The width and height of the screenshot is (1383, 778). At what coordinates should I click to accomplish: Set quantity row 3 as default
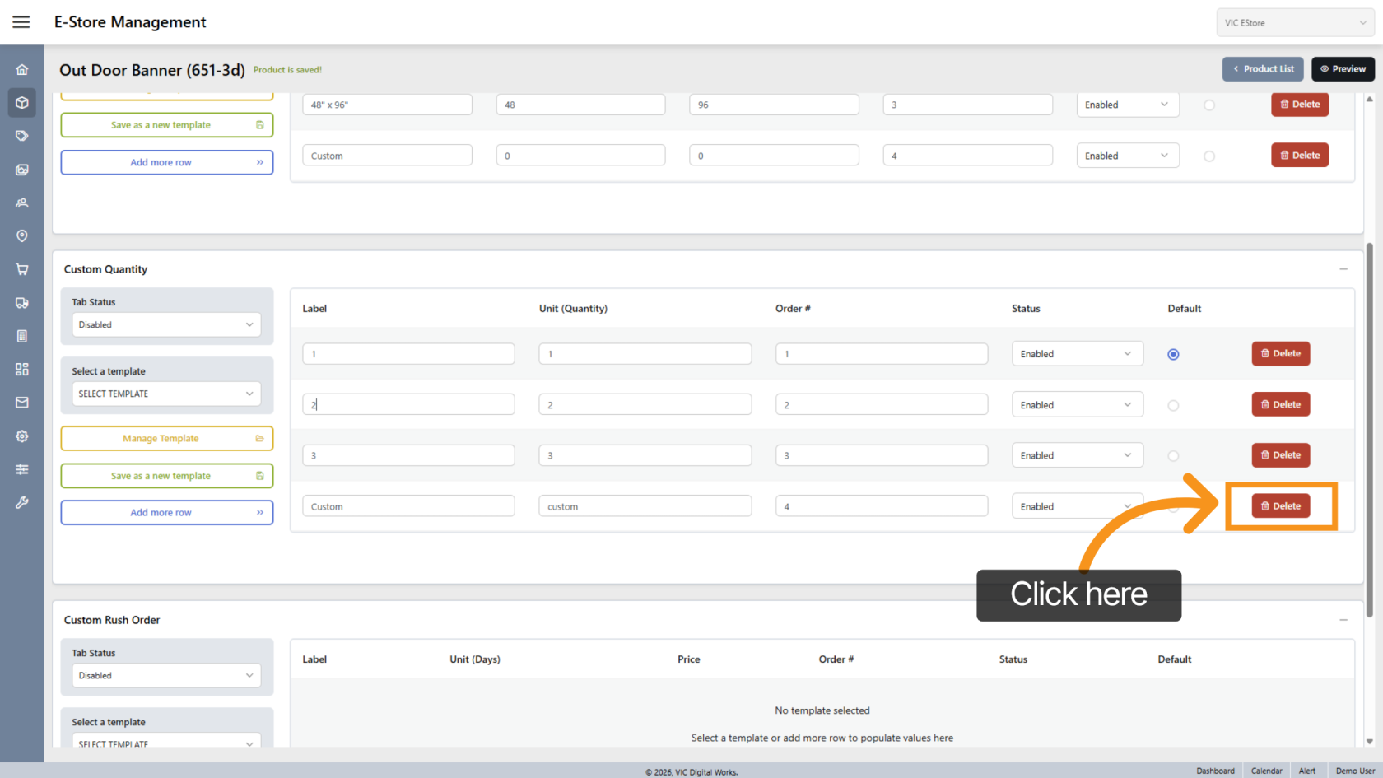tap(1173, 456)
